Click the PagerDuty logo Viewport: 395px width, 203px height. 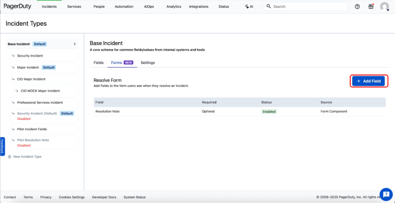(17, 6)
